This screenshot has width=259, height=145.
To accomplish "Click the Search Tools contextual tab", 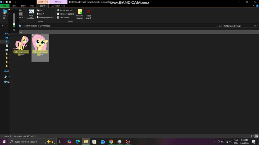I will [x=43, y=2].
